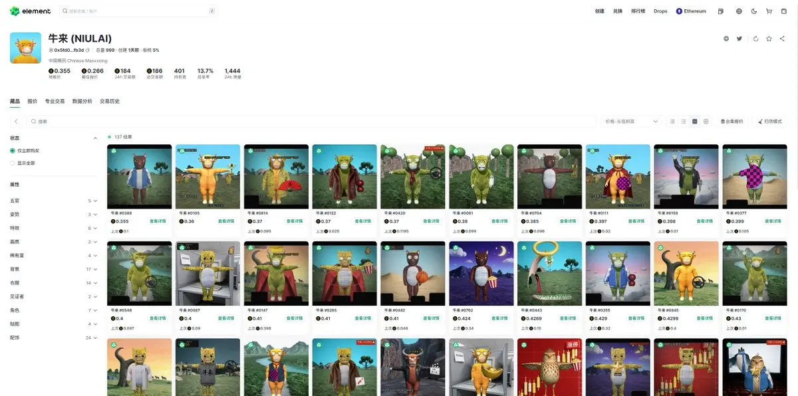Copy the contract address icon

pos(88,50)
